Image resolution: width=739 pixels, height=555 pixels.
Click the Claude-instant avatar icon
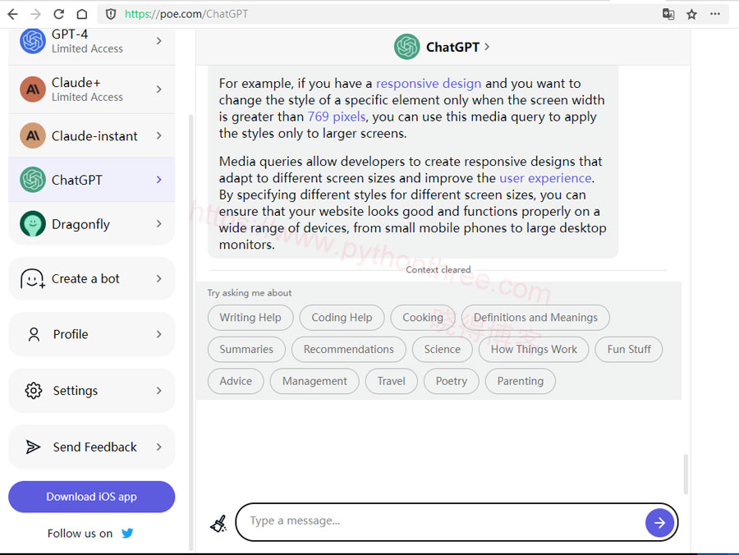point(33,135)
